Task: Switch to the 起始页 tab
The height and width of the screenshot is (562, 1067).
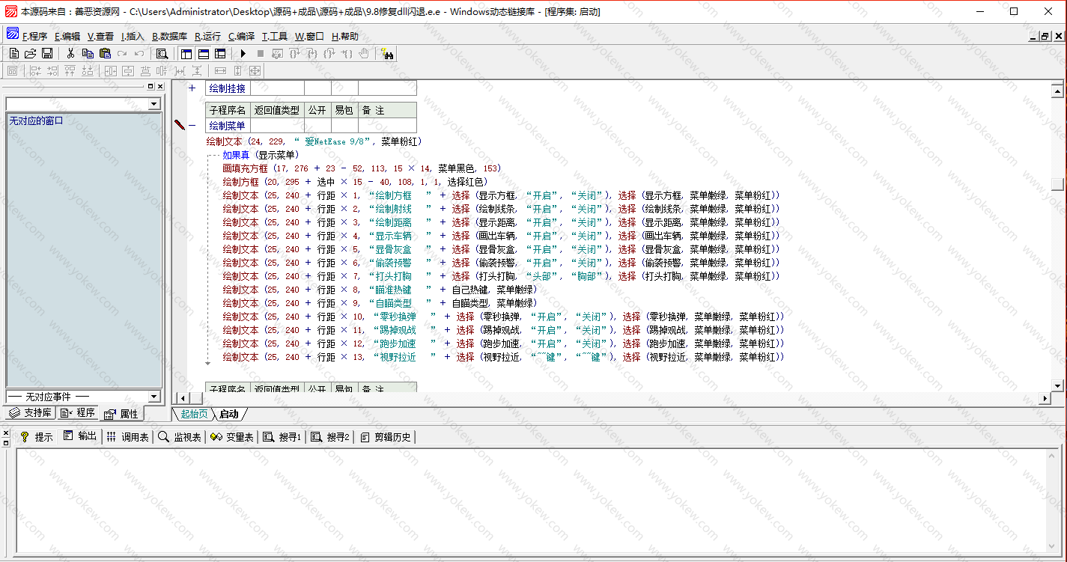Action: point(194,414)
